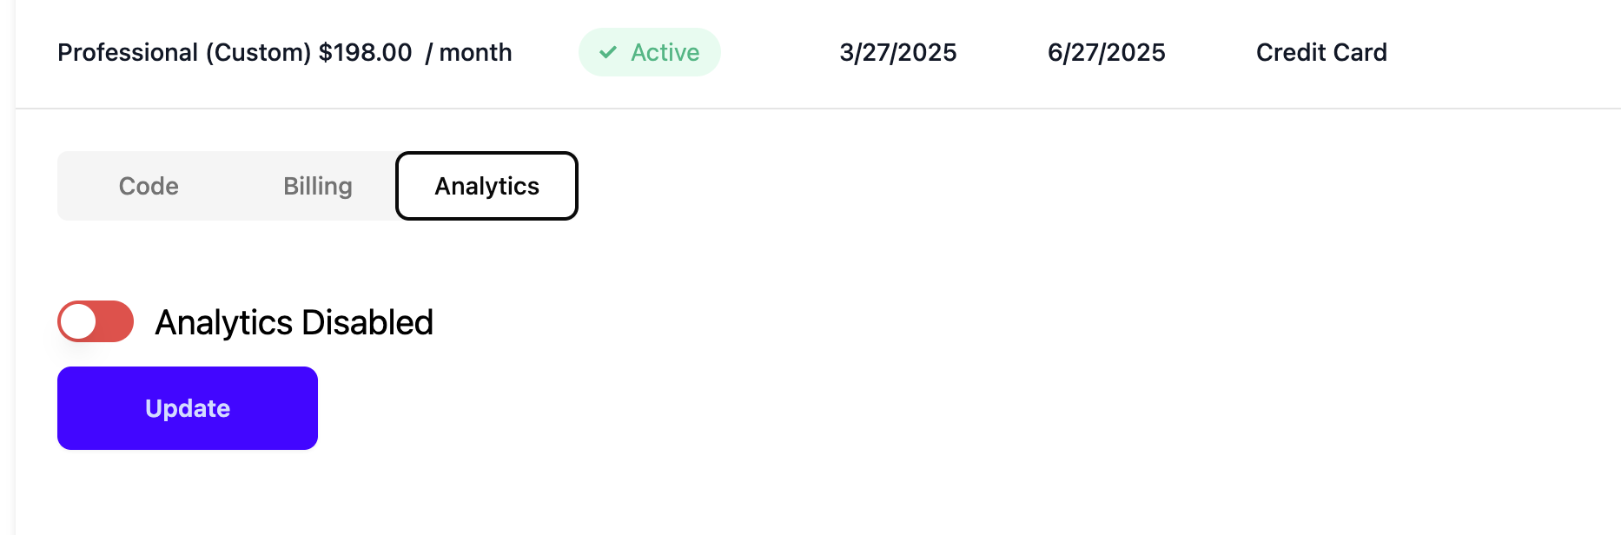Click the 3/27/2025 start date
This screenshot has width=1621, height=535.
click(898, 53)
